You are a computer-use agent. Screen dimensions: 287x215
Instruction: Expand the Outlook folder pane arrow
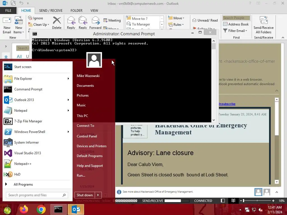pyautogui.click(x=6, y=46)
